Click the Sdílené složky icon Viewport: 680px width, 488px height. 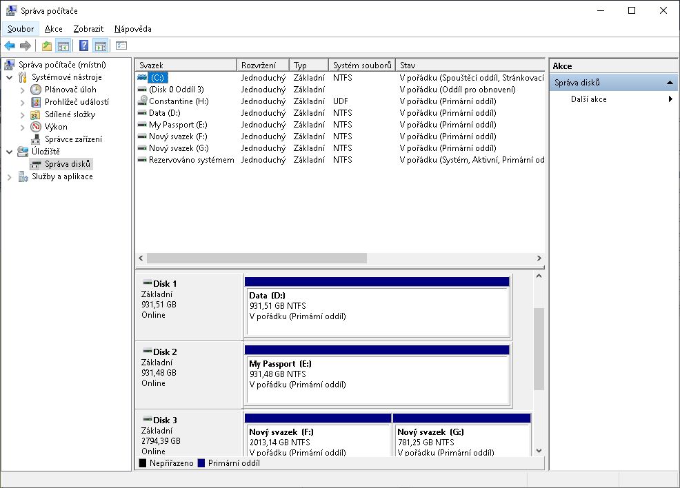(x=36, y=114)
